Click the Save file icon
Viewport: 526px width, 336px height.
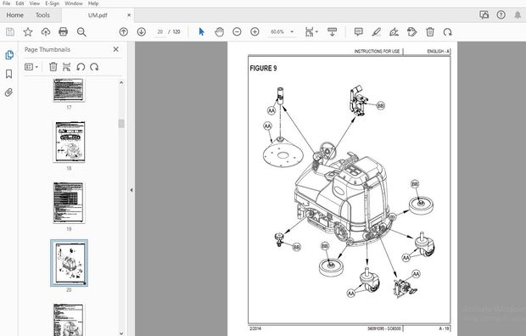pyautogui.click(x=10, y=32)
